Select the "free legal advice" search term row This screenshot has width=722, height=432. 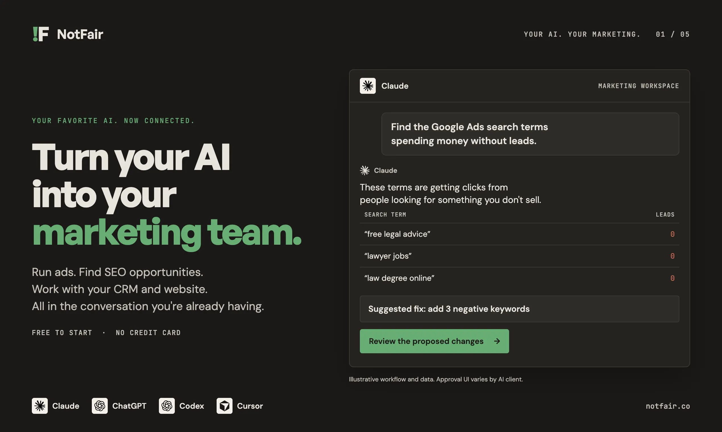click(519, 234)
